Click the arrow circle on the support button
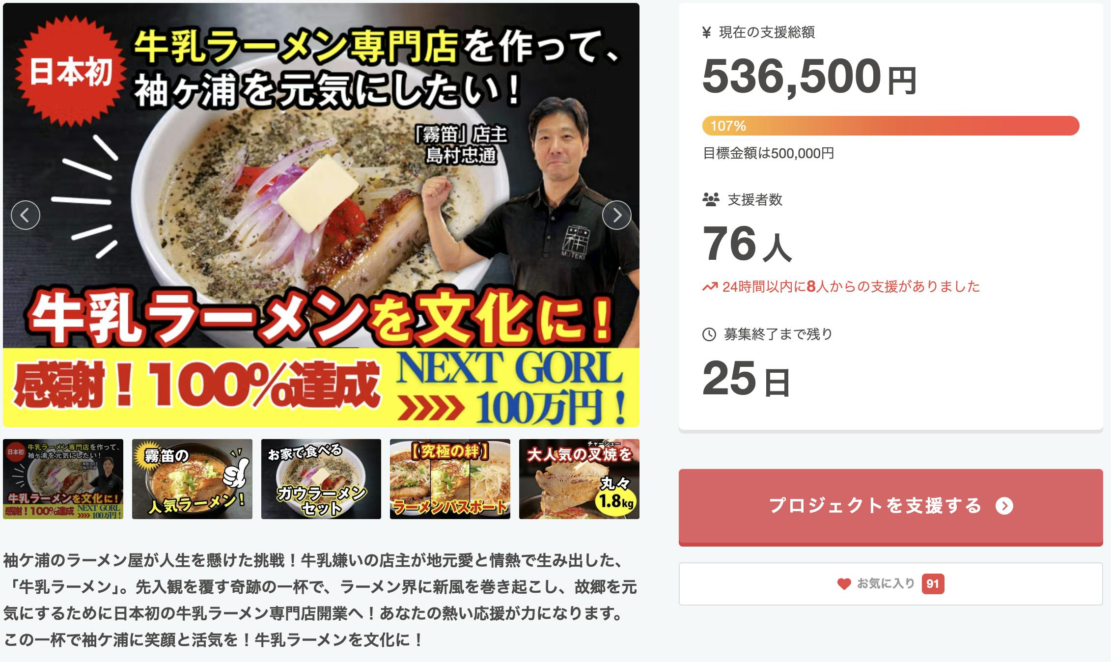The width and height of the screenshot is (1111, 662). [1004, 506]
